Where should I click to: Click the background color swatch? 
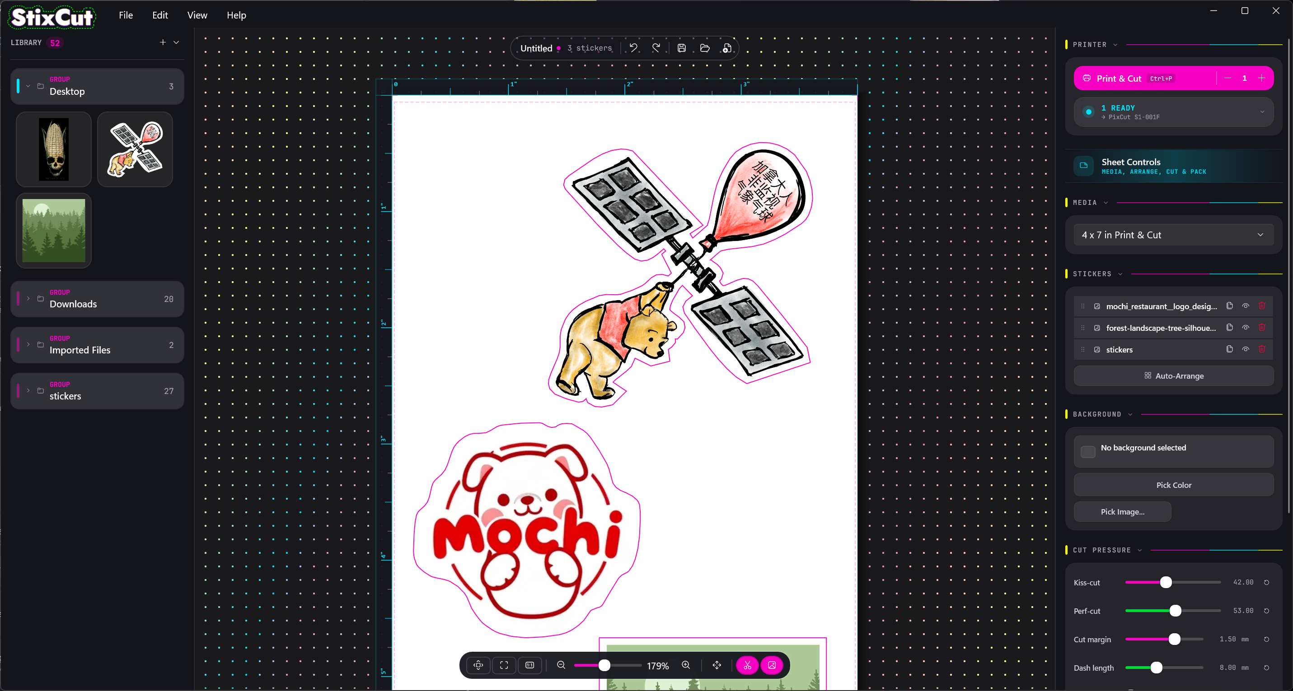click(1088, 452)
